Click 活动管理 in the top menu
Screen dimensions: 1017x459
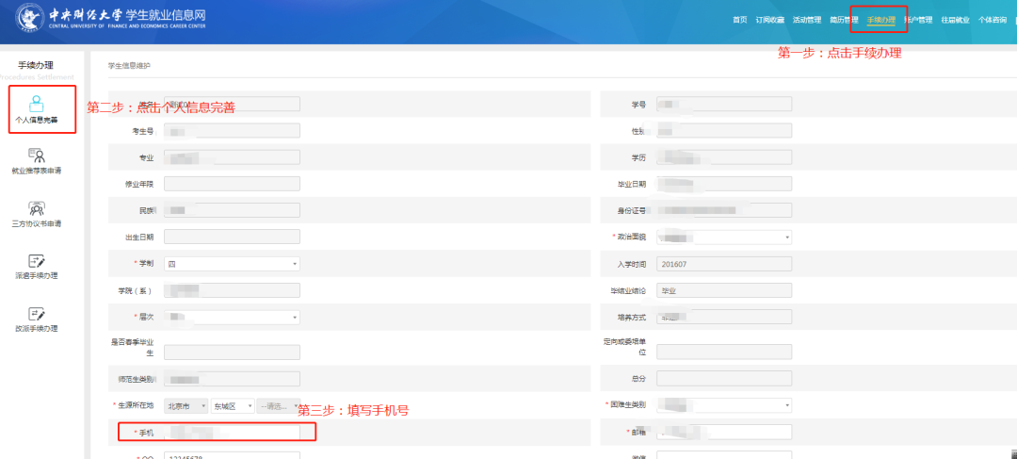tap(807, 20)
